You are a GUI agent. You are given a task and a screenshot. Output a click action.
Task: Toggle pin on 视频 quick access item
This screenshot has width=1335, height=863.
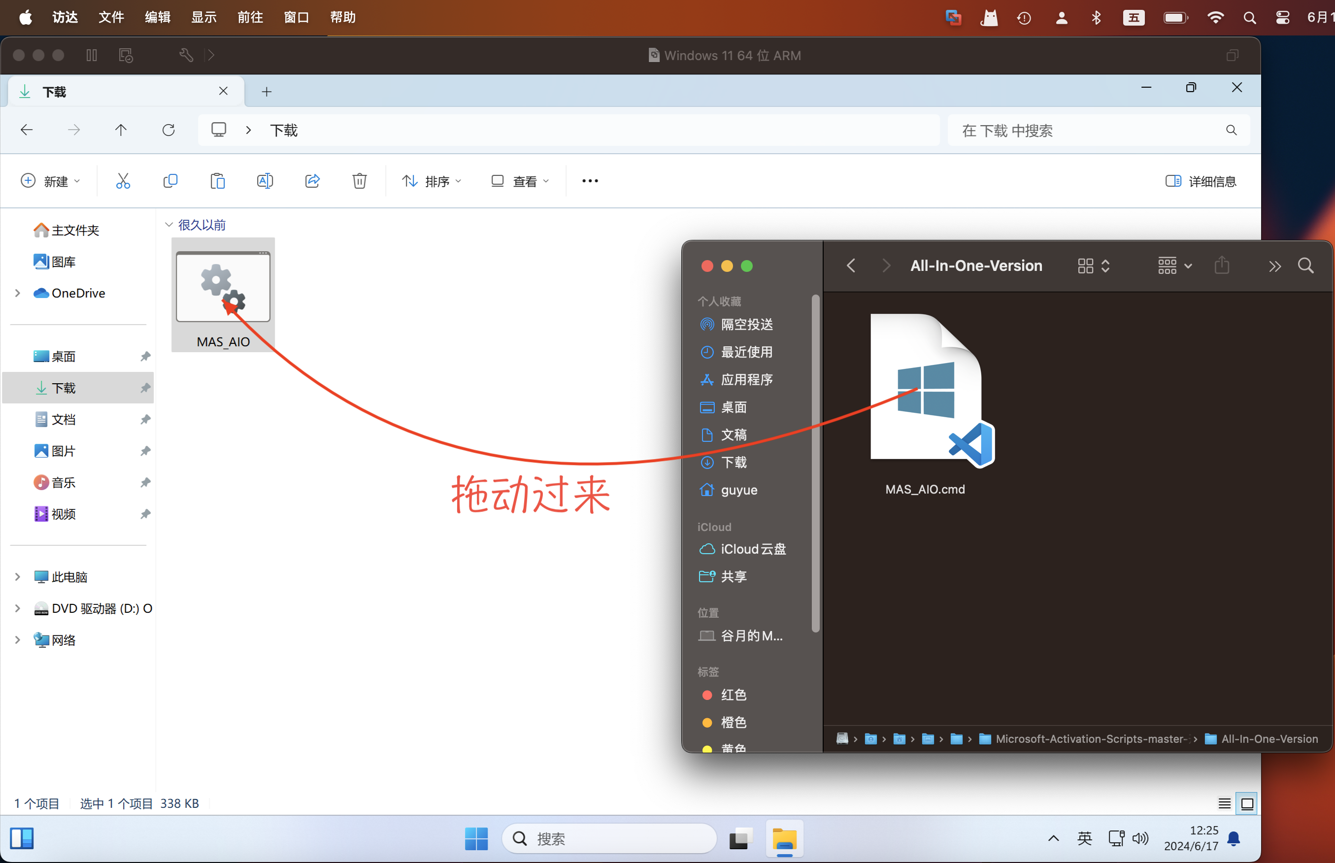click(145, 513)
